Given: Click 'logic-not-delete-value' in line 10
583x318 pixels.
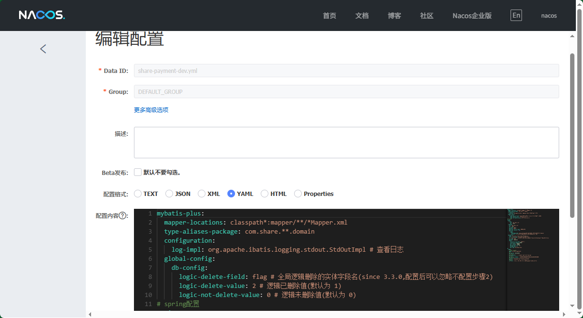Looking at the screenshot, I should [x=219, y=295].
